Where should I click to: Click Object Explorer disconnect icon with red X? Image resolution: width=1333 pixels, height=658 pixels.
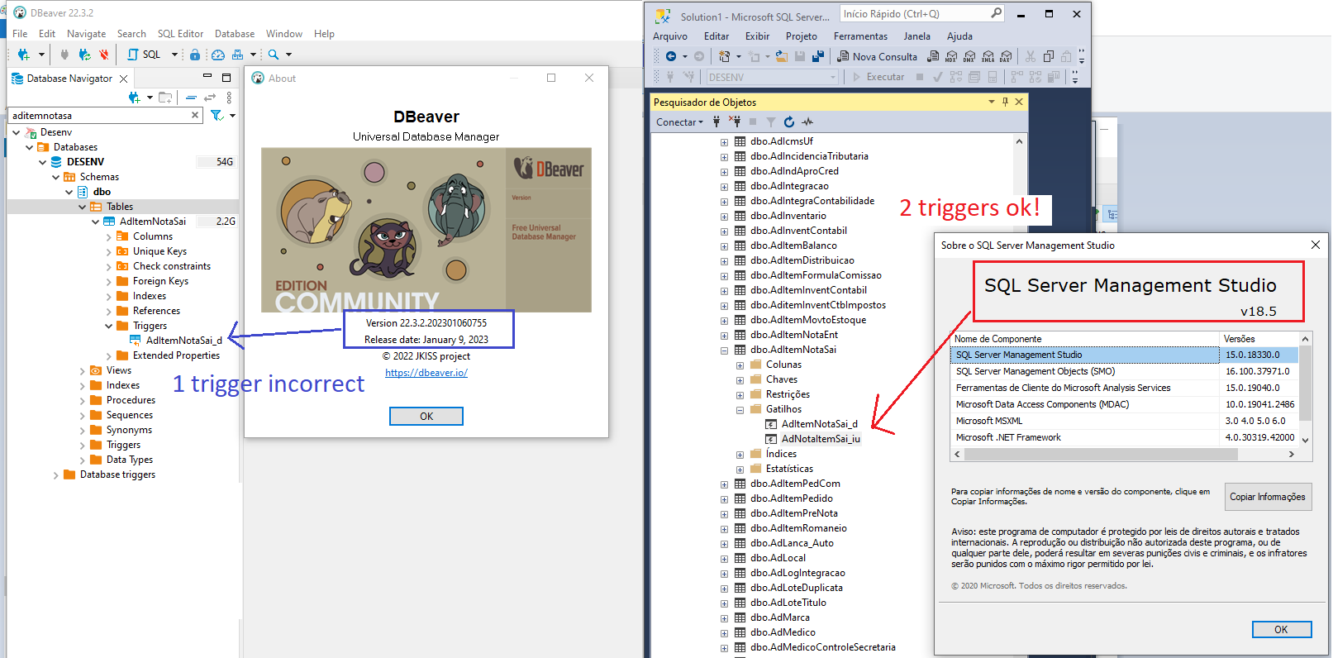point(734,122)
